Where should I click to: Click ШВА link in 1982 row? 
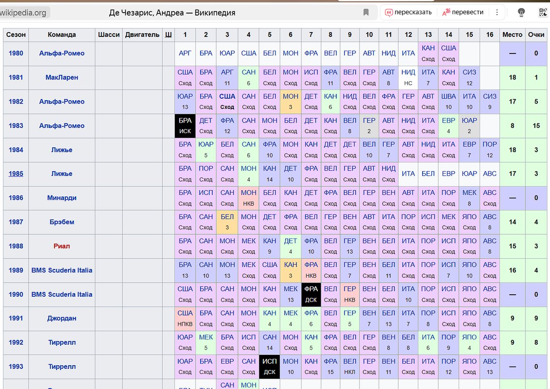click(448, 96)
